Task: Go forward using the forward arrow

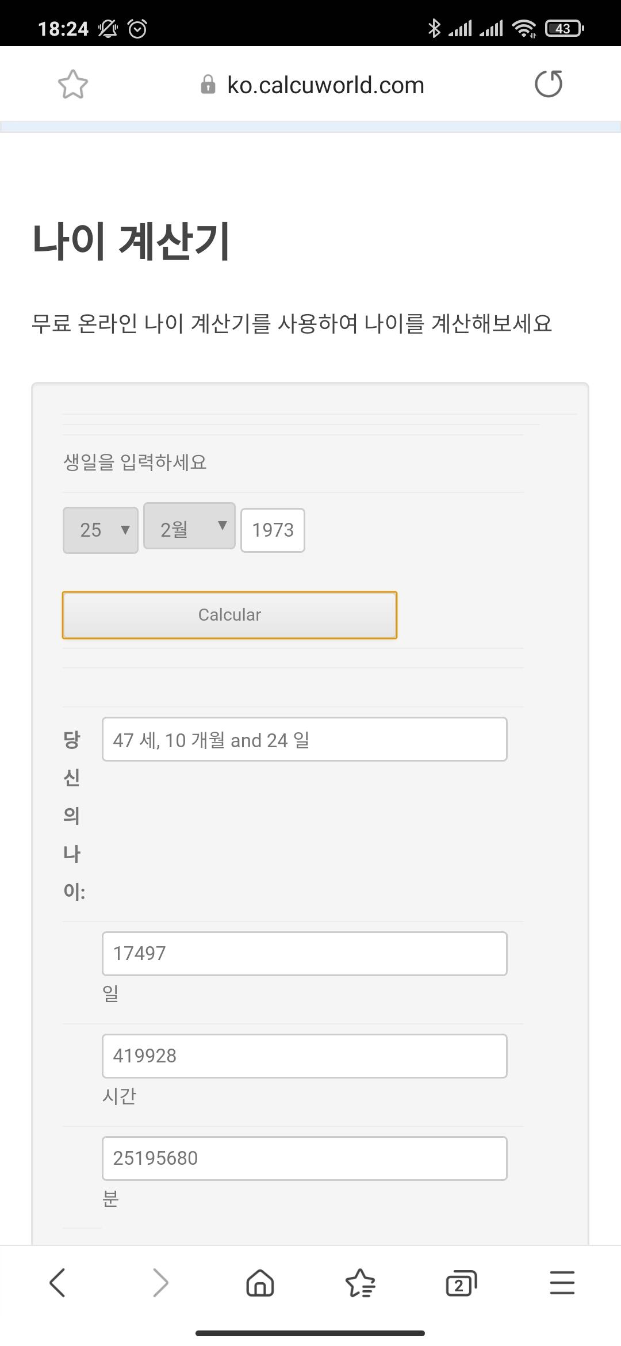Action: point(160,1283)
